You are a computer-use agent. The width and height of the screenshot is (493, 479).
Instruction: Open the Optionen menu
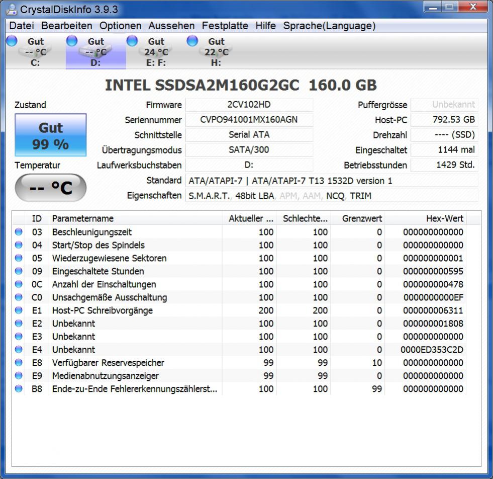click(x=121, y=26)
